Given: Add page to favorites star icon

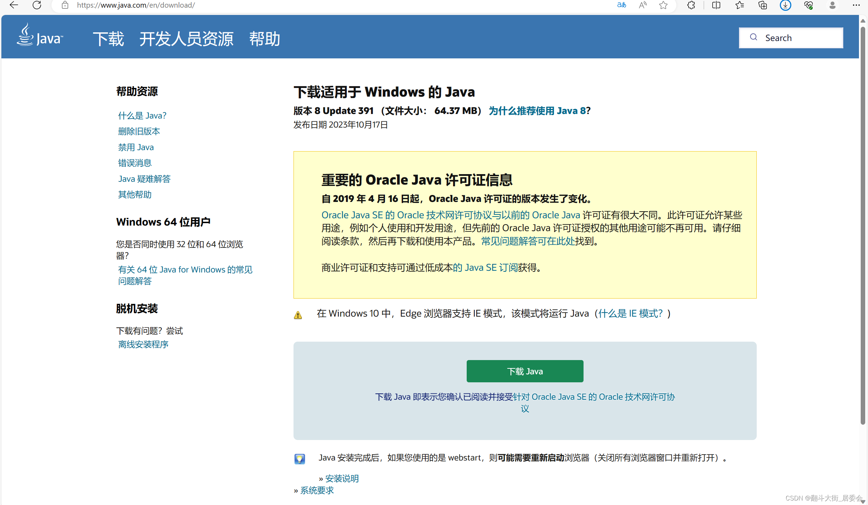Looking at the screenshot, I should [663, 5].
